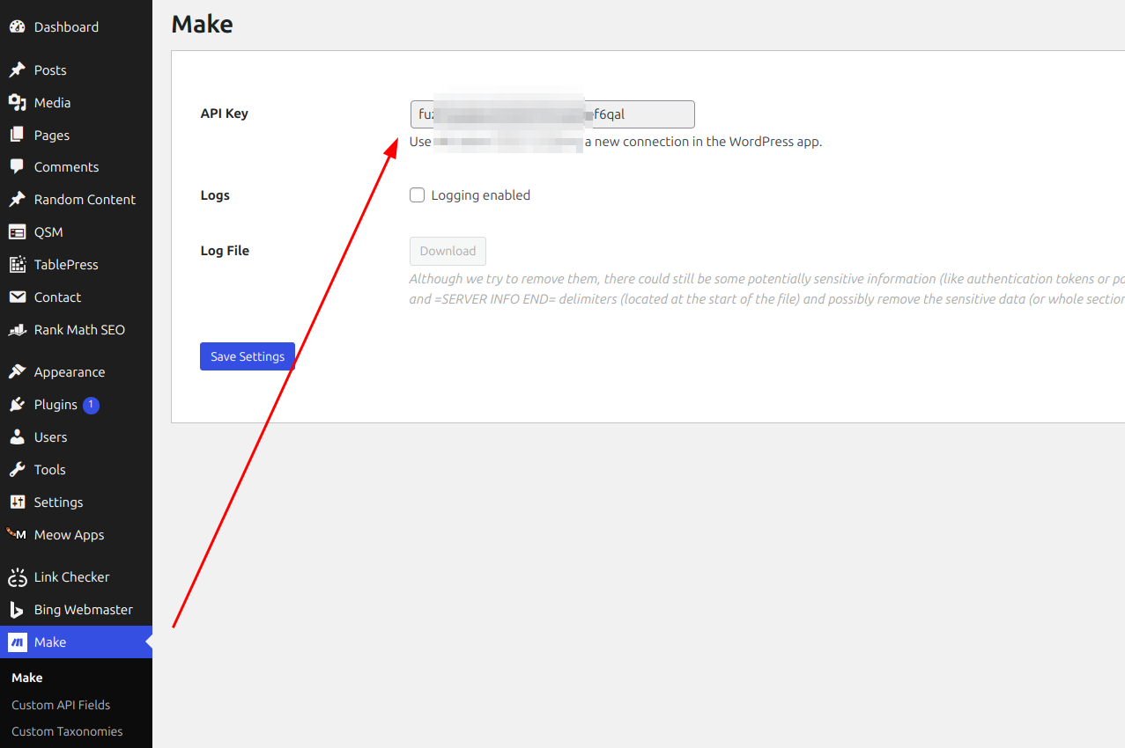Click the Plugins plug icon
The height and width of the screenshot is (748, 1125).
click(x=17, y=405)
